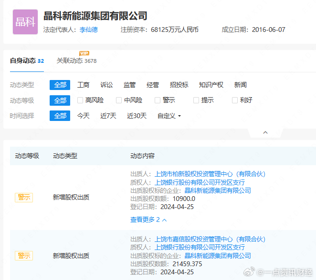316x280 pixels.
Task: Open 上饶市柏新股权投资管理中心 link
Action: pos(210,174)
